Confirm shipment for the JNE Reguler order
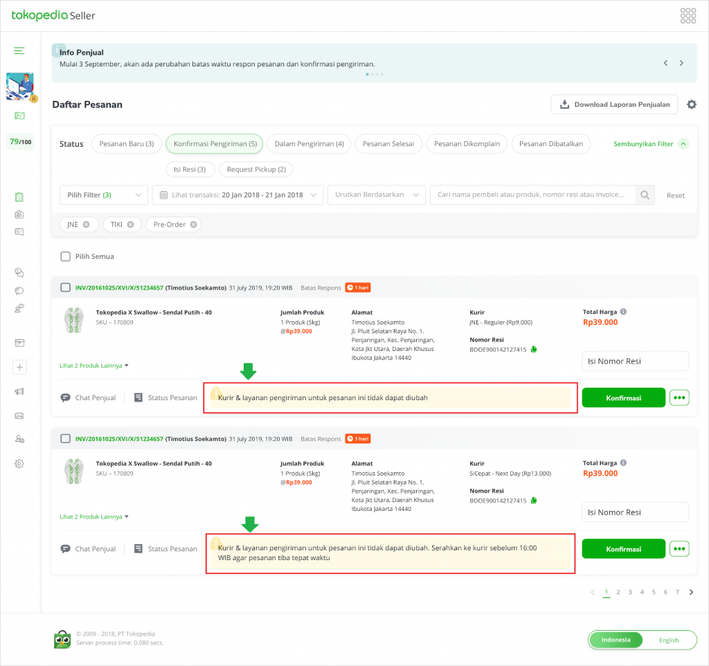The height and width of the screenshot is (666, 709). pos(624,398)
